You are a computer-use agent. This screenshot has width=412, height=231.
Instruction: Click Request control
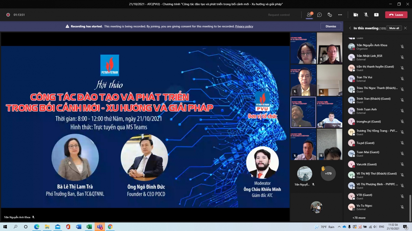tap(279, 15)
